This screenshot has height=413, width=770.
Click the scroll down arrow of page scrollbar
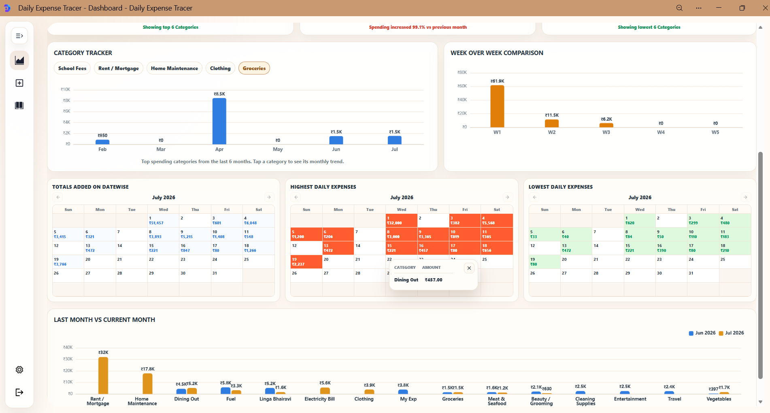pos(760,402)
